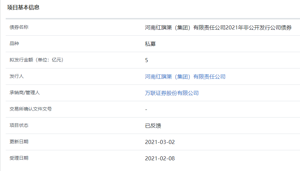Select the label 拟发行金额（单位：亿元）
This screenshot has width=300, height=171.
coord(37,60)
